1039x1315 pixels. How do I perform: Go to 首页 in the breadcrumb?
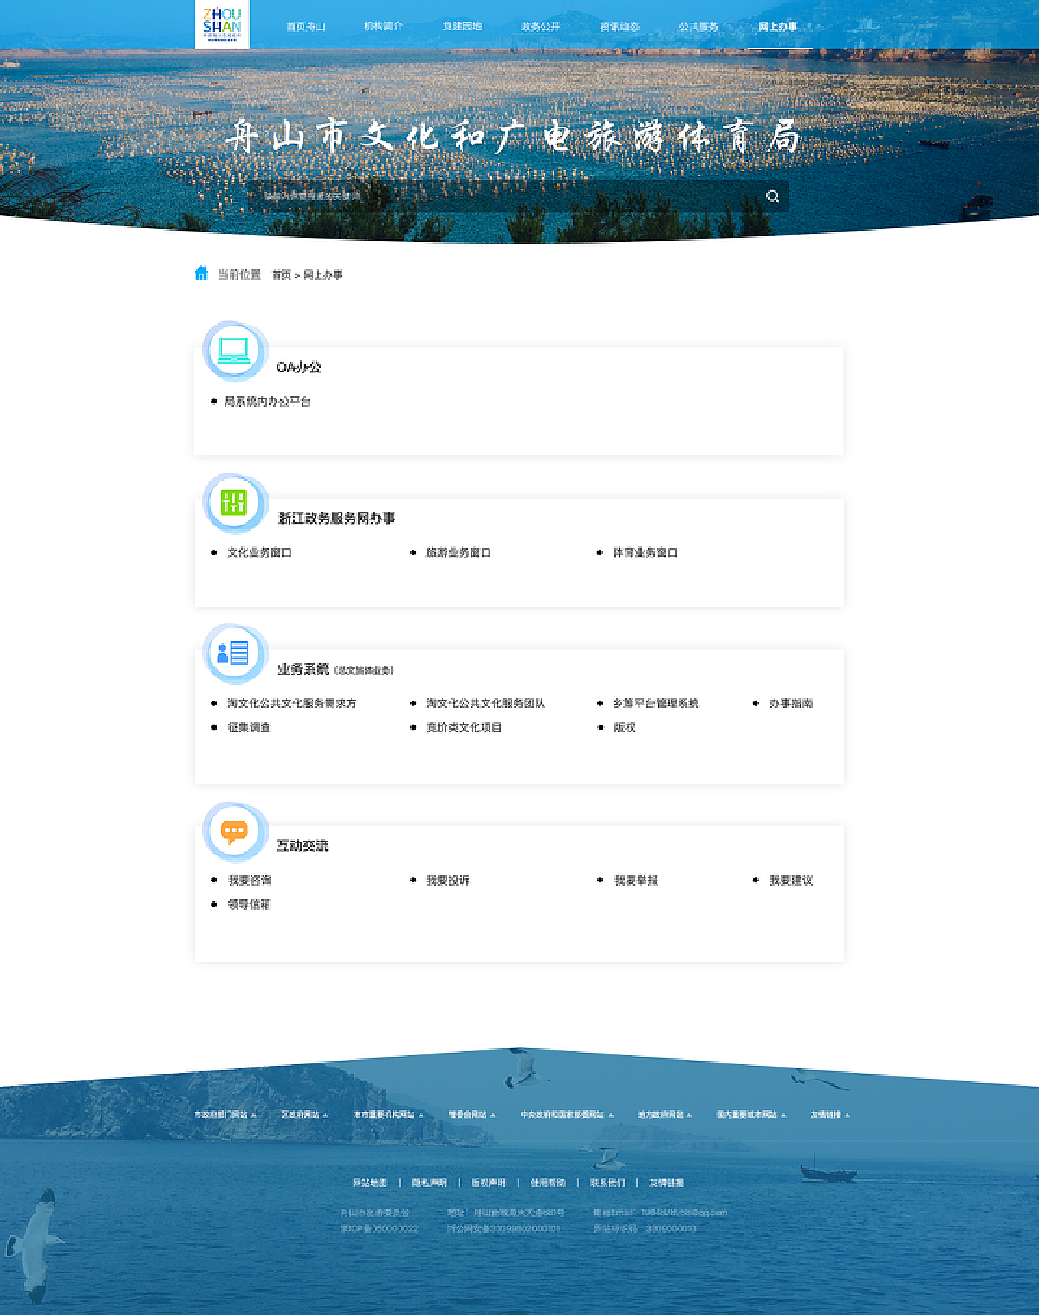[281, 275]
